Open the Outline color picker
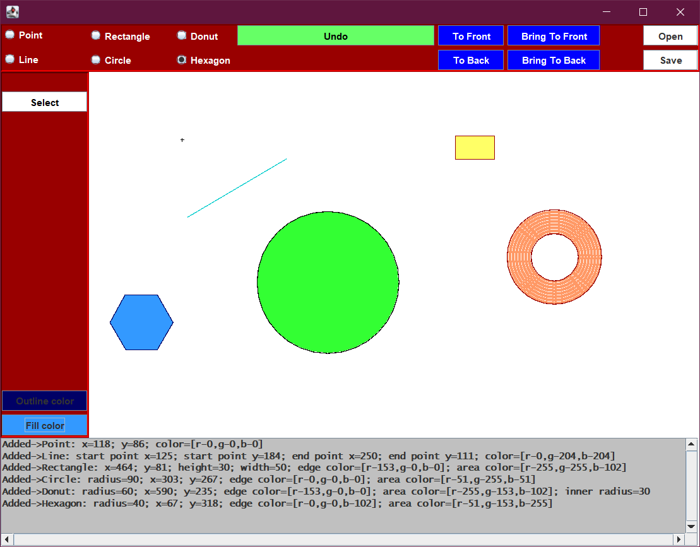700x547 pixels. click(x=44, y=401)
